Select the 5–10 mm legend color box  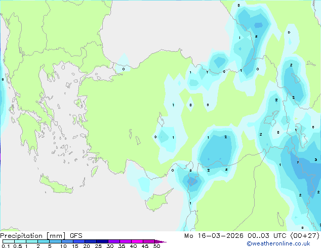pos(55,241)
